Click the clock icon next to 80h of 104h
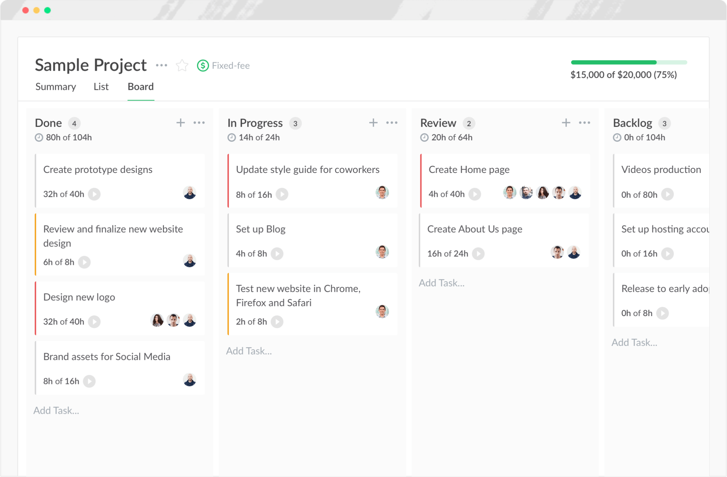Image resolution: width=727 pixels, height=477 pixels. (38, 137)
